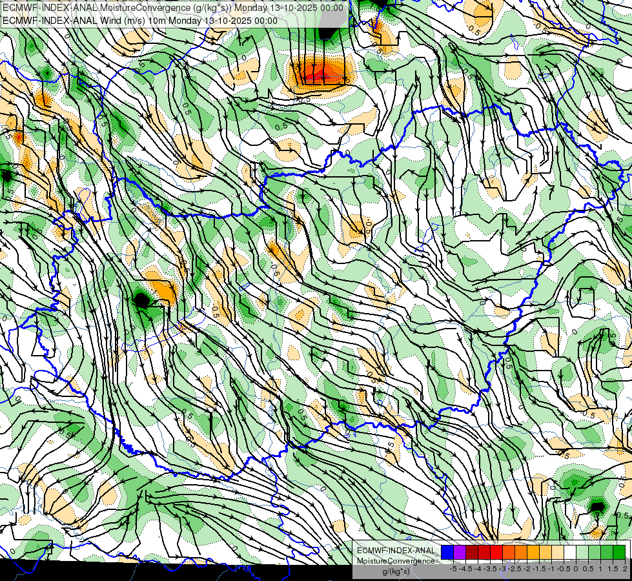This screenshot has height=581, width=632.
Task: Click the legend's ECMWF-INDEX-ANAL label
Action: pyautogui.click(x=396, y=551)
